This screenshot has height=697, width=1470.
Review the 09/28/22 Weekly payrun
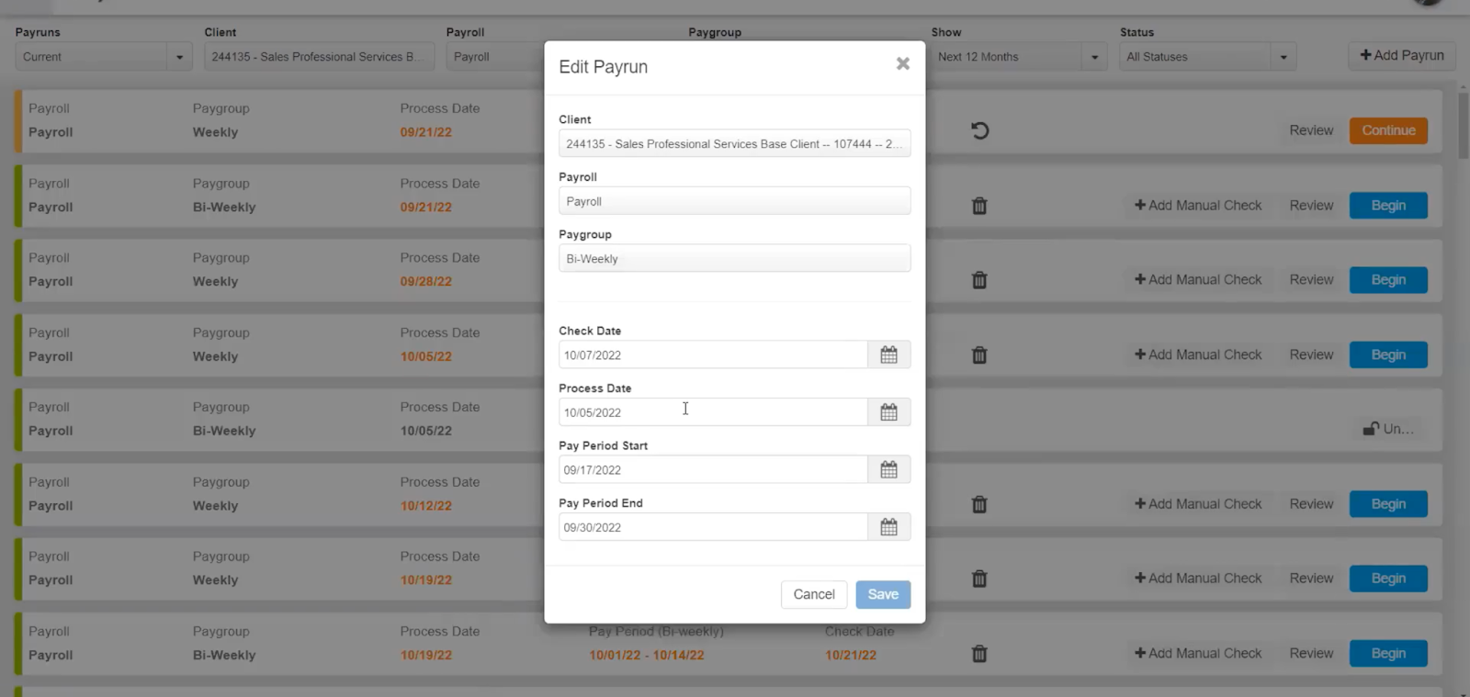pos(1311,280)
